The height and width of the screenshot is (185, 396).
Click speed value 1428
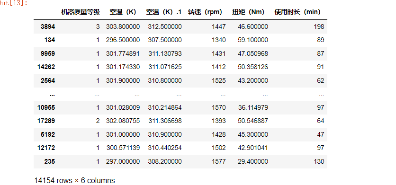(219, 134)
